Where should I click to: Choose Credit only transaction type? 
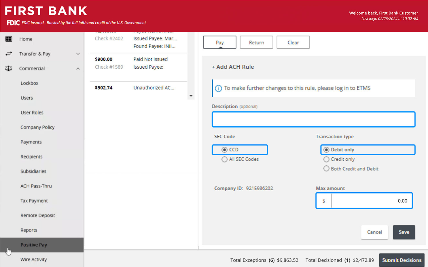click(x=326, y=159)
